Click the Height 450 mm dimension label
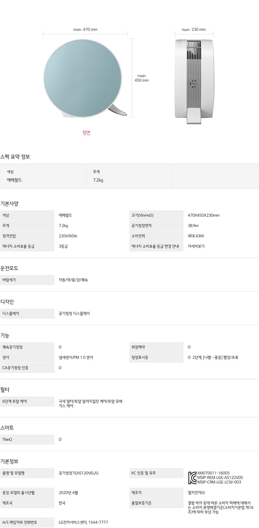The image size is (259, 528). click(142, 78)
